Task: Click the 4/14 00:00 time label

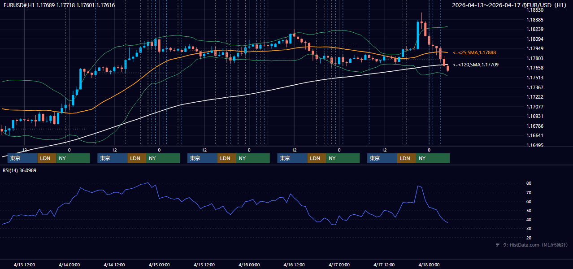Action: point(69,265)
